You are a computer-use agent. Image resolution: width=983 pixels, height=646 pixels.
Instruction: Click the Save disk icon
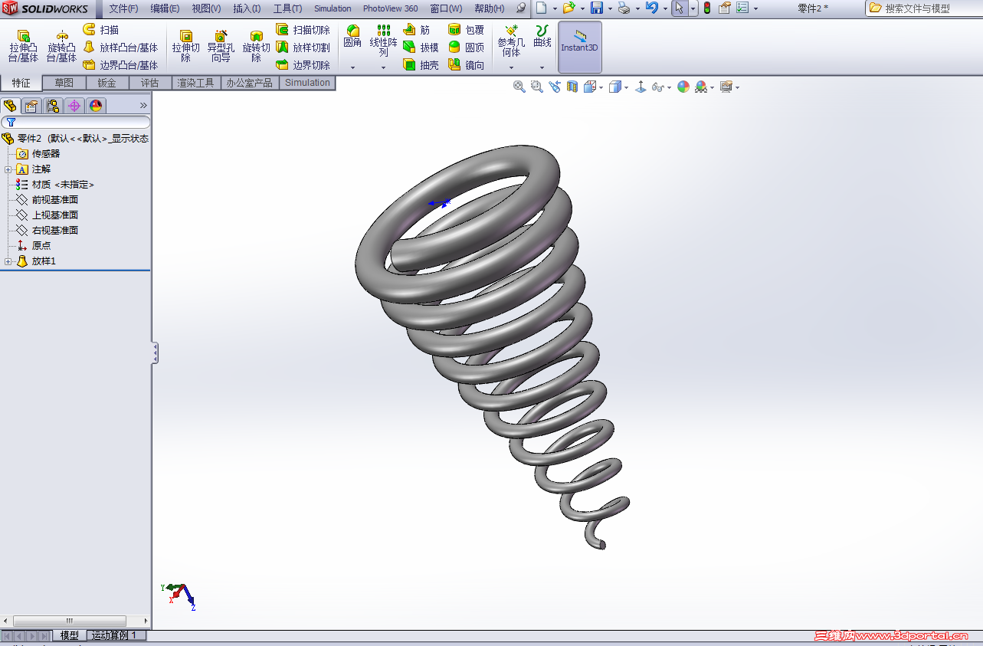click(597, 8)
